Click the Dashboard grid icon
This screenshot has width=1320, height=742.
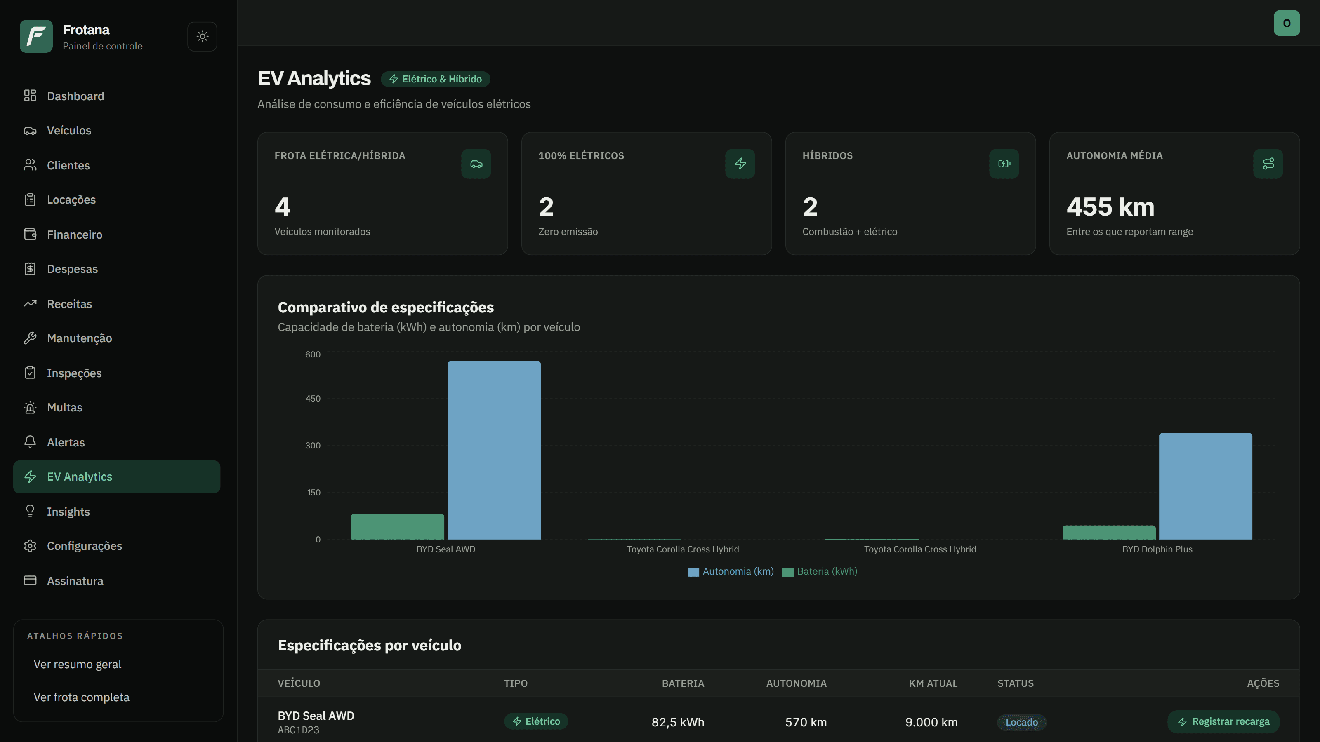tap(30, 96)
